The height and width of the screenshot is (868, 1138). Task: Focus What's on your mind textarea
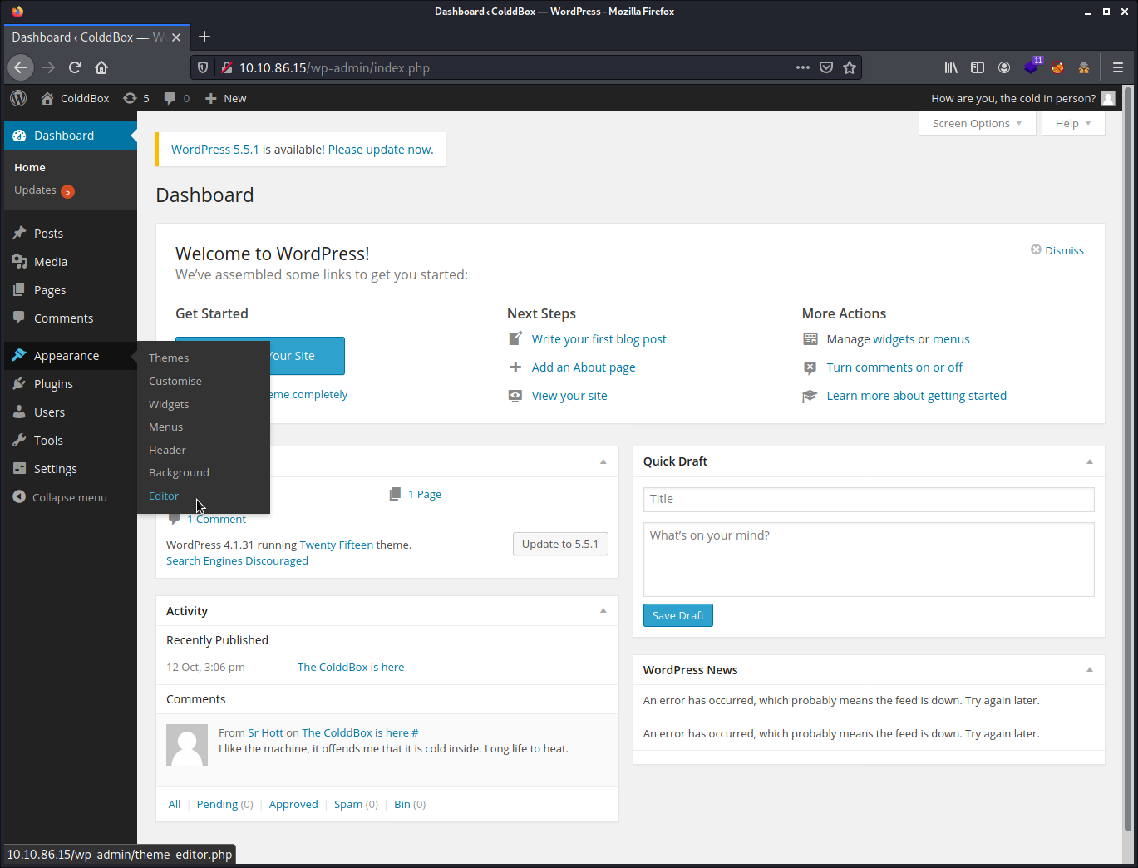point(869,560)
